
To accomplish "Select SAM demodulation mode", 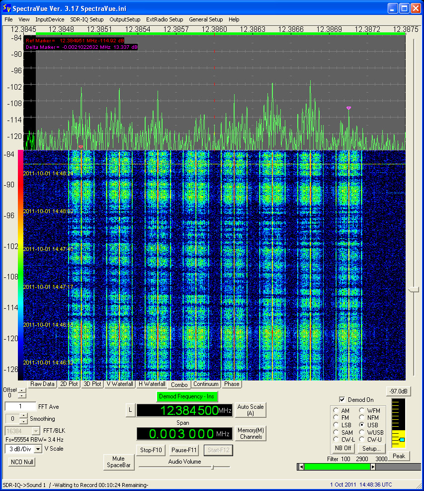I will pyautogui.click(x=336, y=432).
